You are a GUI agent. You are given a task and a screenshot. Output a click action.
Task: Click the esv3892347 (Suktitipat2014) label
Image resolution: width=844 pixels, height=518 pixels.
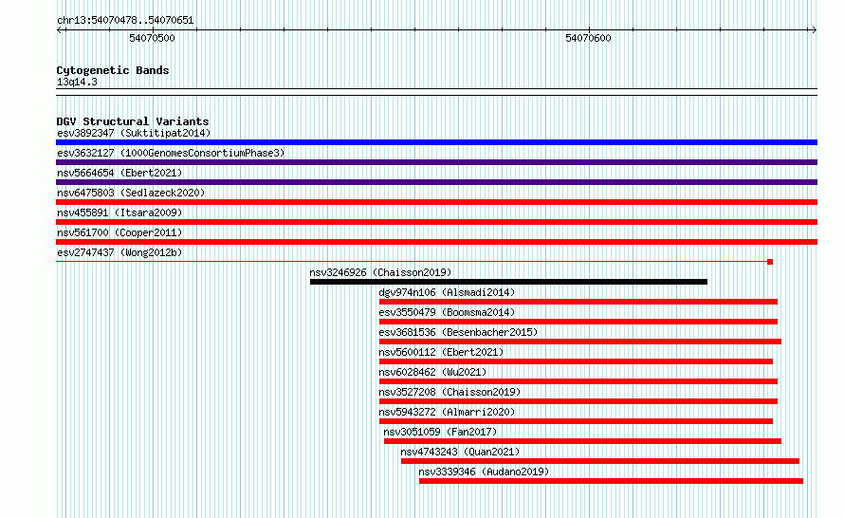(x=134, y=133)
